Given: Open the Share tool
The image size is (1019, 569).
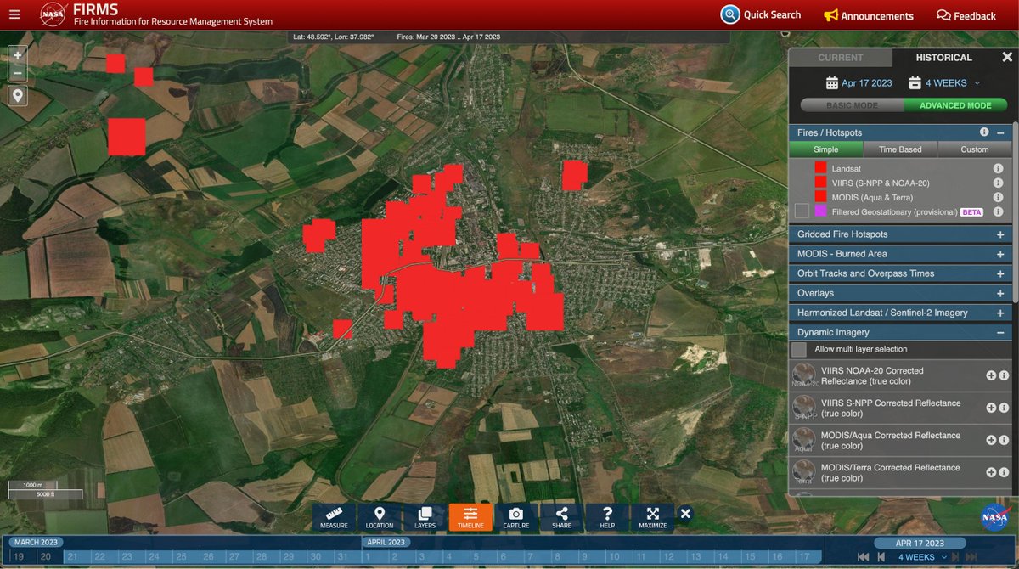Looking at the screenshot, I should point(562,517).
